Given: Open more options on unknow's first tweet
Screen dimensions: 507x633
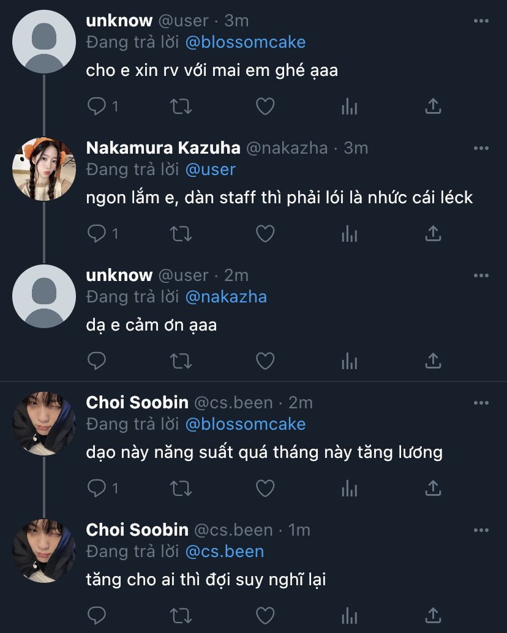Looking at the screenshot, I should 481,21.
